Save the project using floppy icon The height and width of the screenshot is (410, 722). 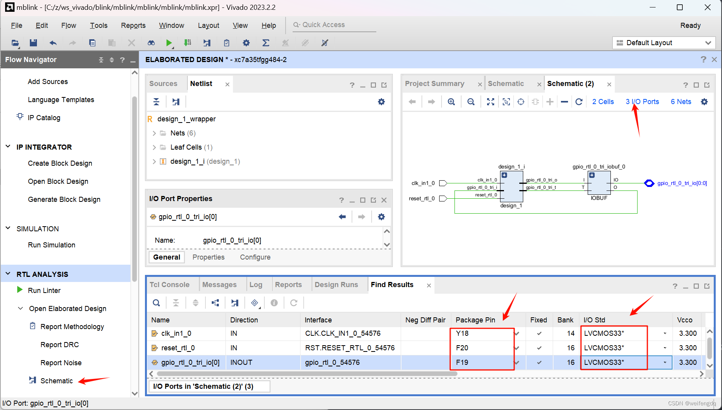click(33, 43)
